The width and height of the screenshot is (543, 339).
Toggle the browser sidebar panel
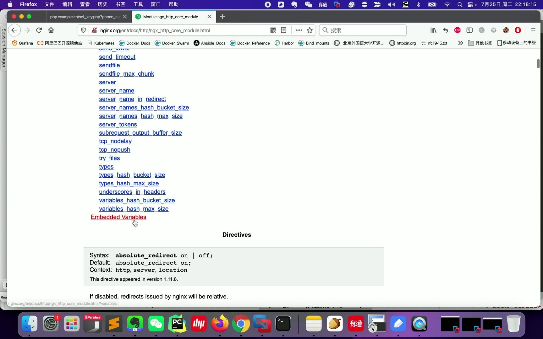click(x=469, y=30)
